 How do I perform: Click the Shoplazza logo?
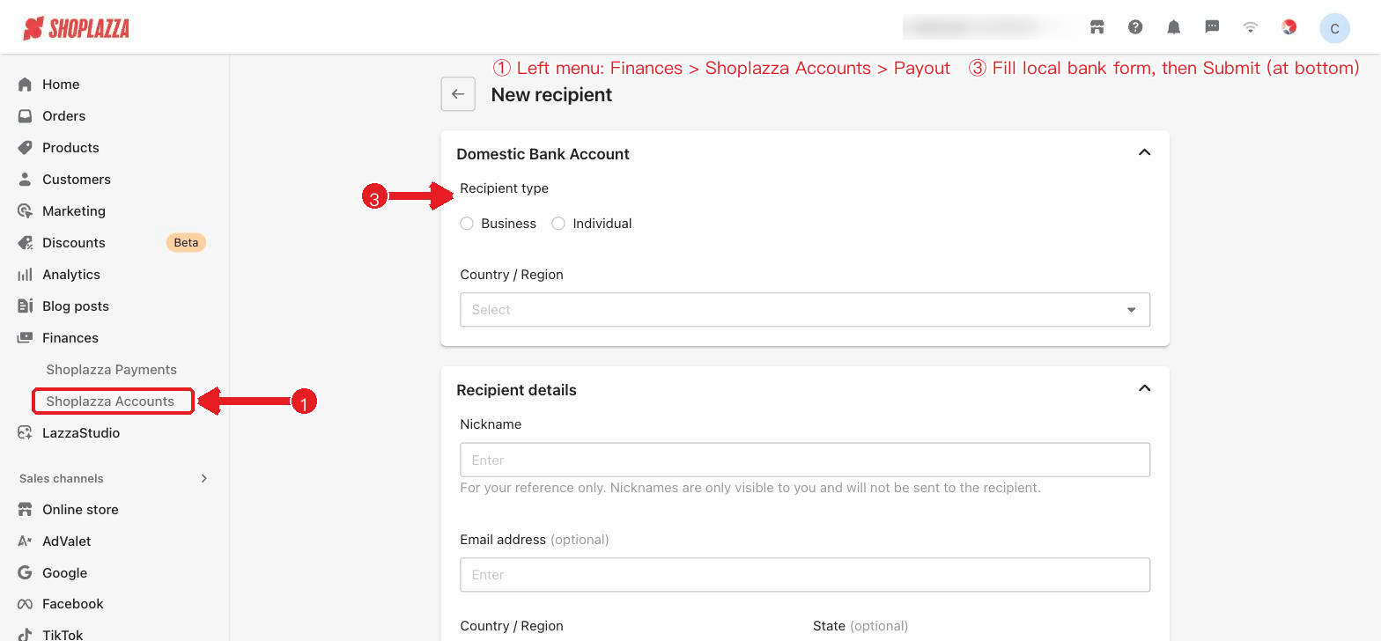click(x=77, y=28)
